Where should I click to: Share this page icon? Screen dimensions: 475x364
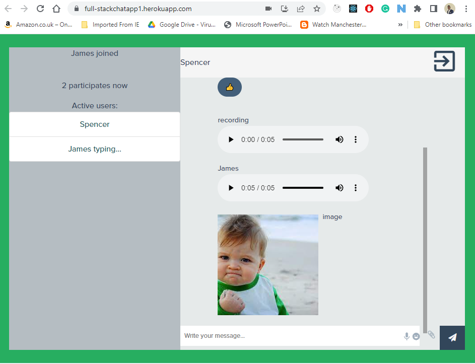pos(301,9)
